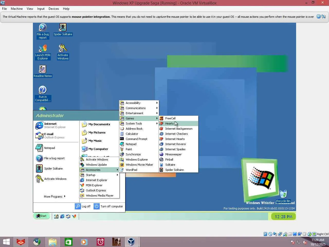Expand the Startup submenu
The height and width of the screenshot is (247, 329).
click(99, 175)
